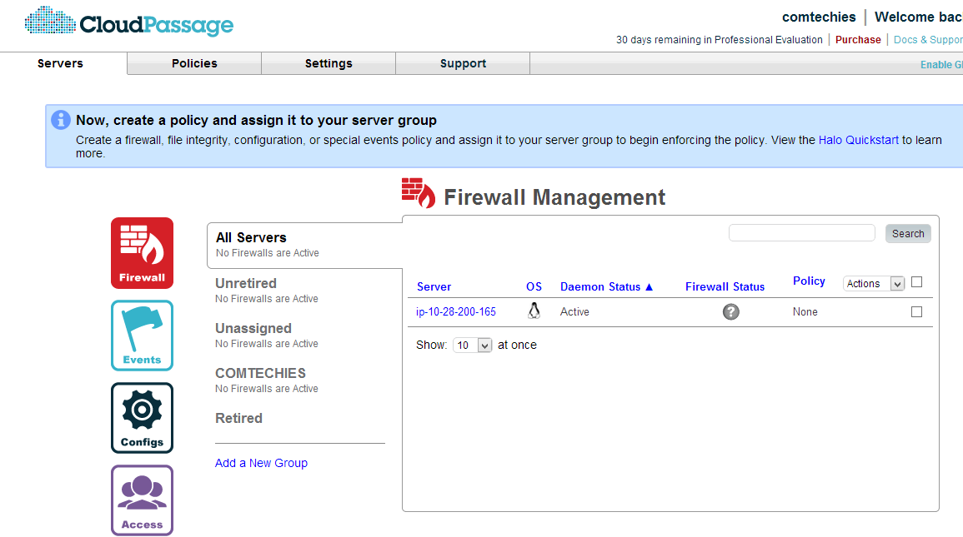Click Add a New Group link

pos(261,463)
